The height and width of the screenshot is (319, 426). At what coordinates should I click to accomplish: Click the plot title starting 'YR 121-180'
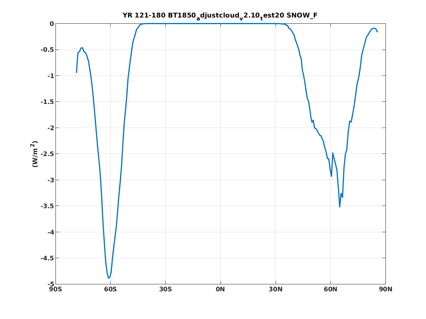pyautogui.click(x=220, y=16)
